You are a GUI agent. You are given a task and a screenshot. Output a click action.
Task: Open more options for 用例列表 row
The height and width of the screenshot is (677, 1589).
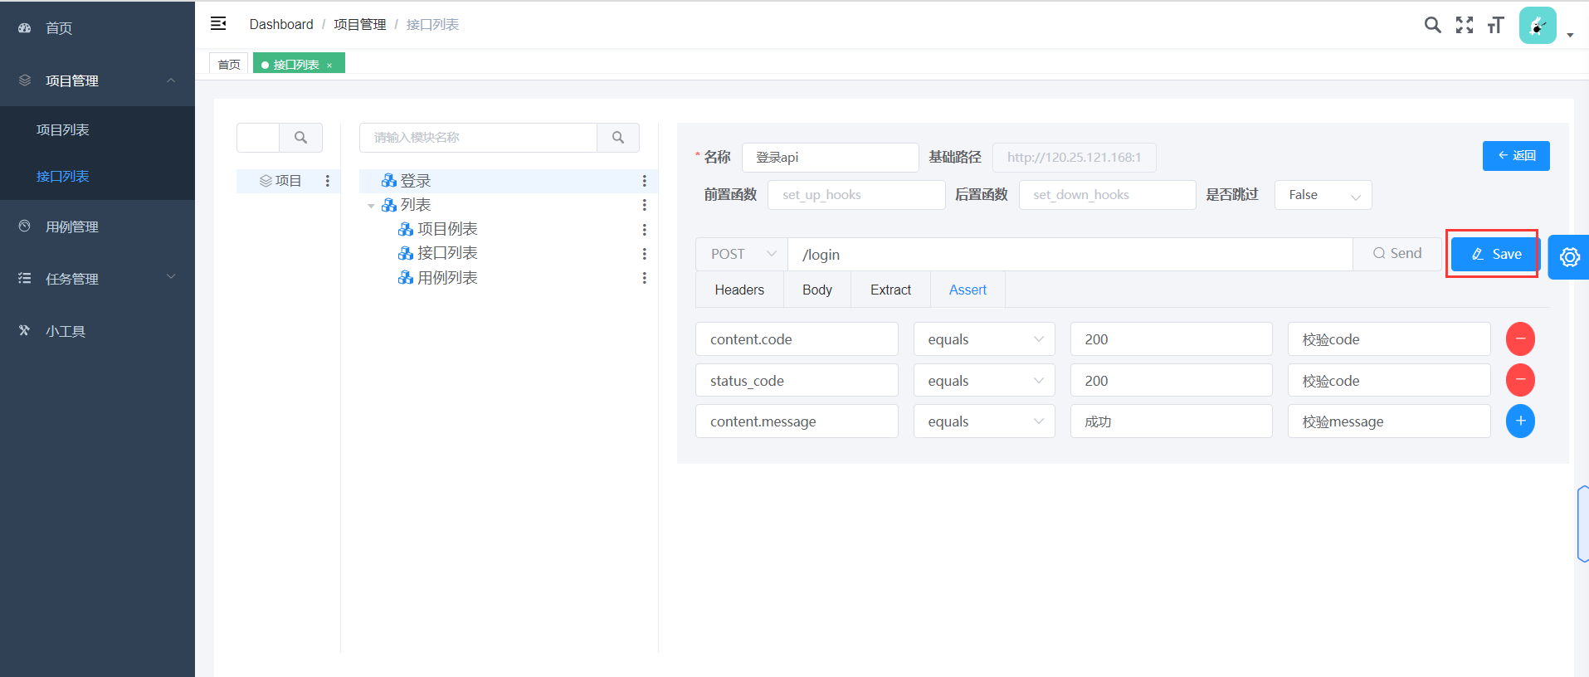(645, 278)
